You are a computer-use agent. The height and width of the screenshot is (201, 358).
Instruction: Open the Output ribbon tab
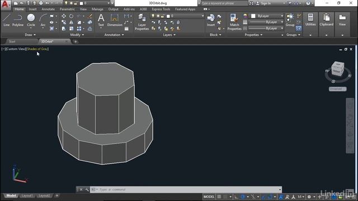[113, 9]
